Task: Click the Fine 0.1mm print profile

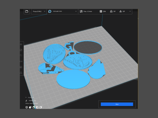Action: (88, 11)
